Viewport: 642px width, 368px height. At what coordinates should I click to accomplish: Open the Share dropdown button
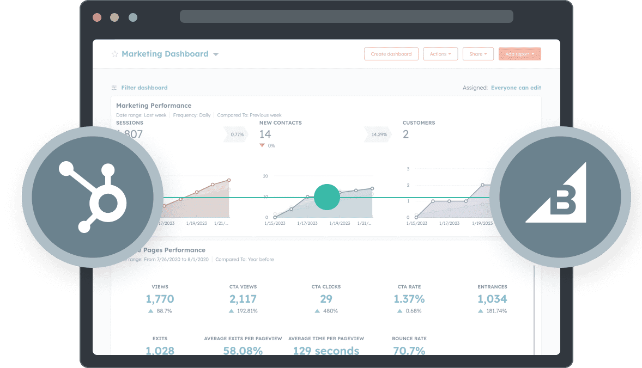point(478,54)
